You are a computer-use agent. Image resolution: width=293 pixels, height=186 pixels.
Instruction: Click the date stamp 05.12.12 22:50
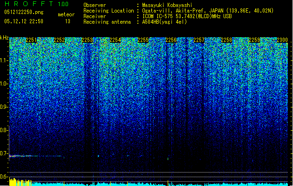pos(24,21)
